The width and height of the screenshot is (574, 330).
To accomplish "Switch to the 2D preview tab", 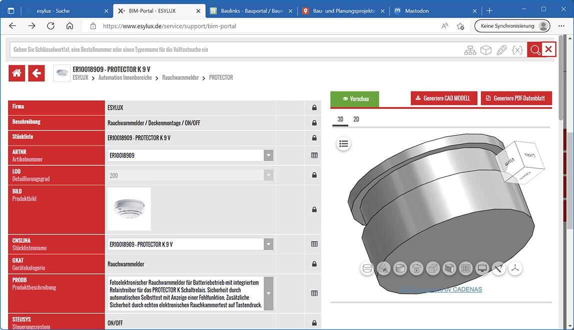I will (x=356, y=119).
